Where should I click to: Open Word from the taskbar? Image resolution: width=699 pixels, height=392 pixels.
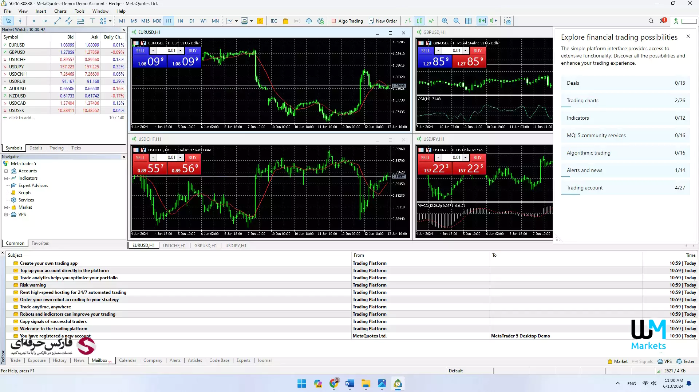[349, 384]
